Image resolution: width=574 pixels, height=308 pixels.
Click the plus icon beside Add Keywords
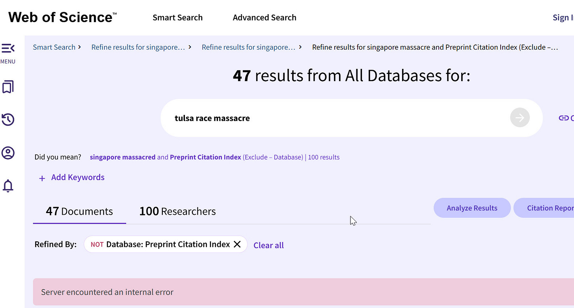coord(42,178)
